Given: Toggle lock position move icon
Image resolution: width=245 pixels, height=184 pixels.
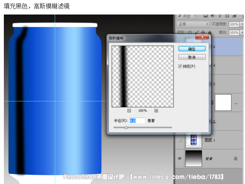Looking at the screenshot, I should click(203, 32).
